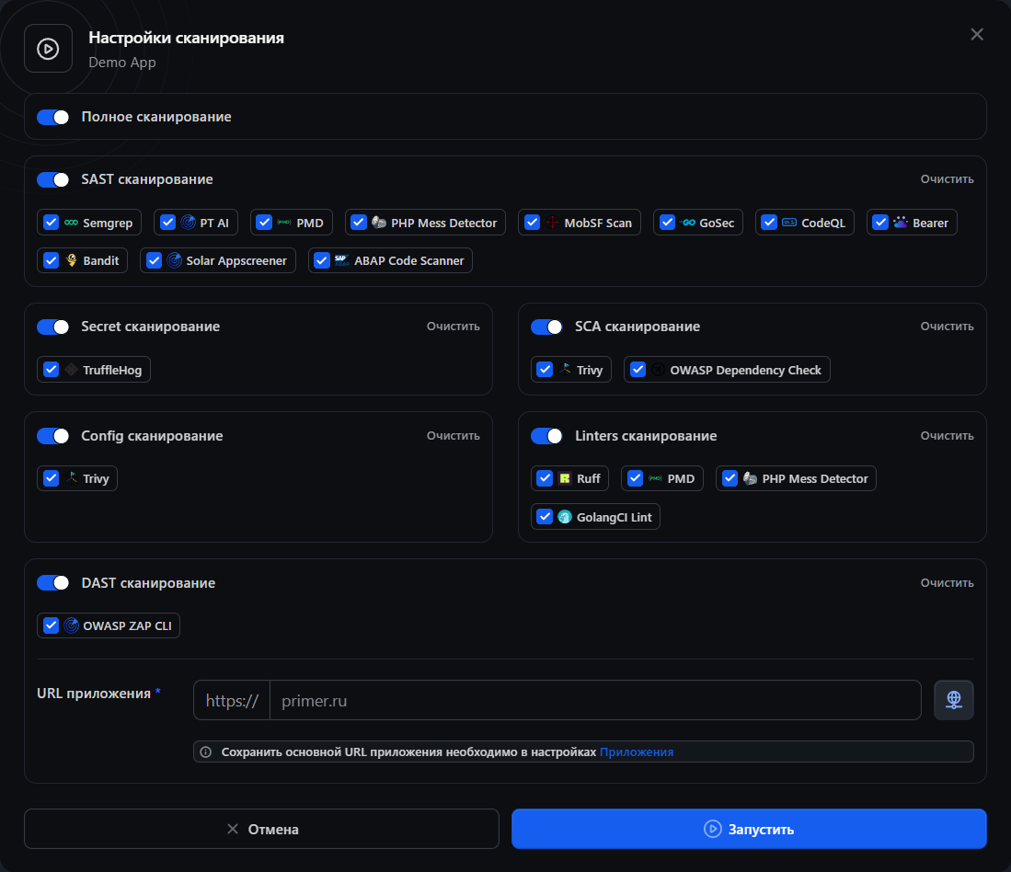Screen dimensions: 1011x872
Task: Click the CodeQL logo icon
Action: tap(789, 223)
